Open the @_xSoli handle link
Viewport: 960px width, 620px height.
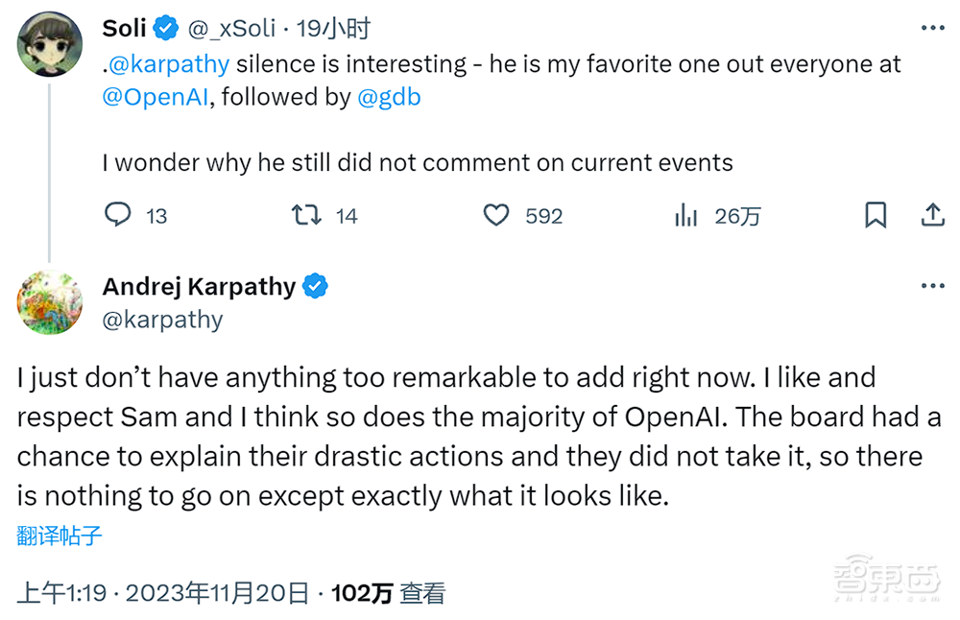coord(231,29)
